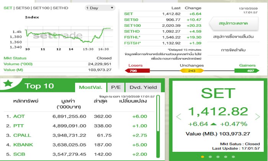The height and width of the screenshot is (161, 268).
Task: Click SCB value 3,547,279.45
Action: click(x=69, y=154)
